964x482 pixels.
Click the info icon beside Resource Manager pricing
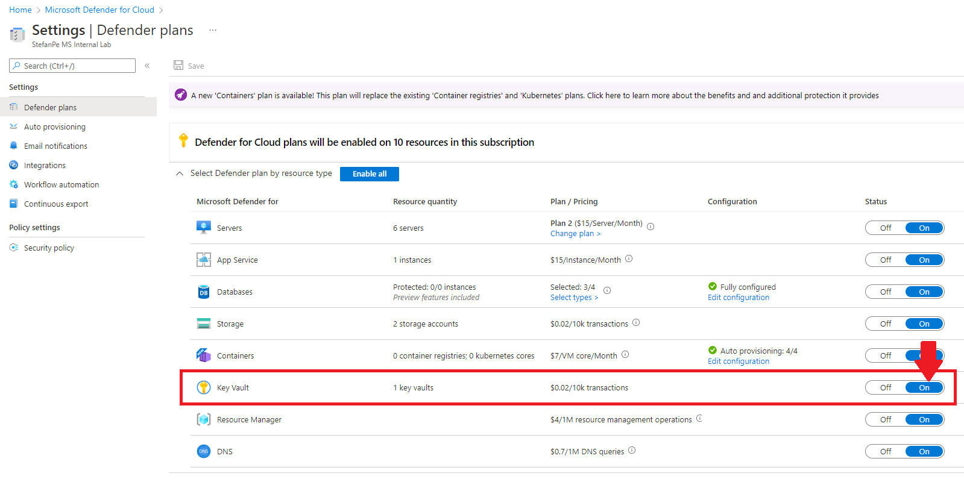tap(699, 418)
